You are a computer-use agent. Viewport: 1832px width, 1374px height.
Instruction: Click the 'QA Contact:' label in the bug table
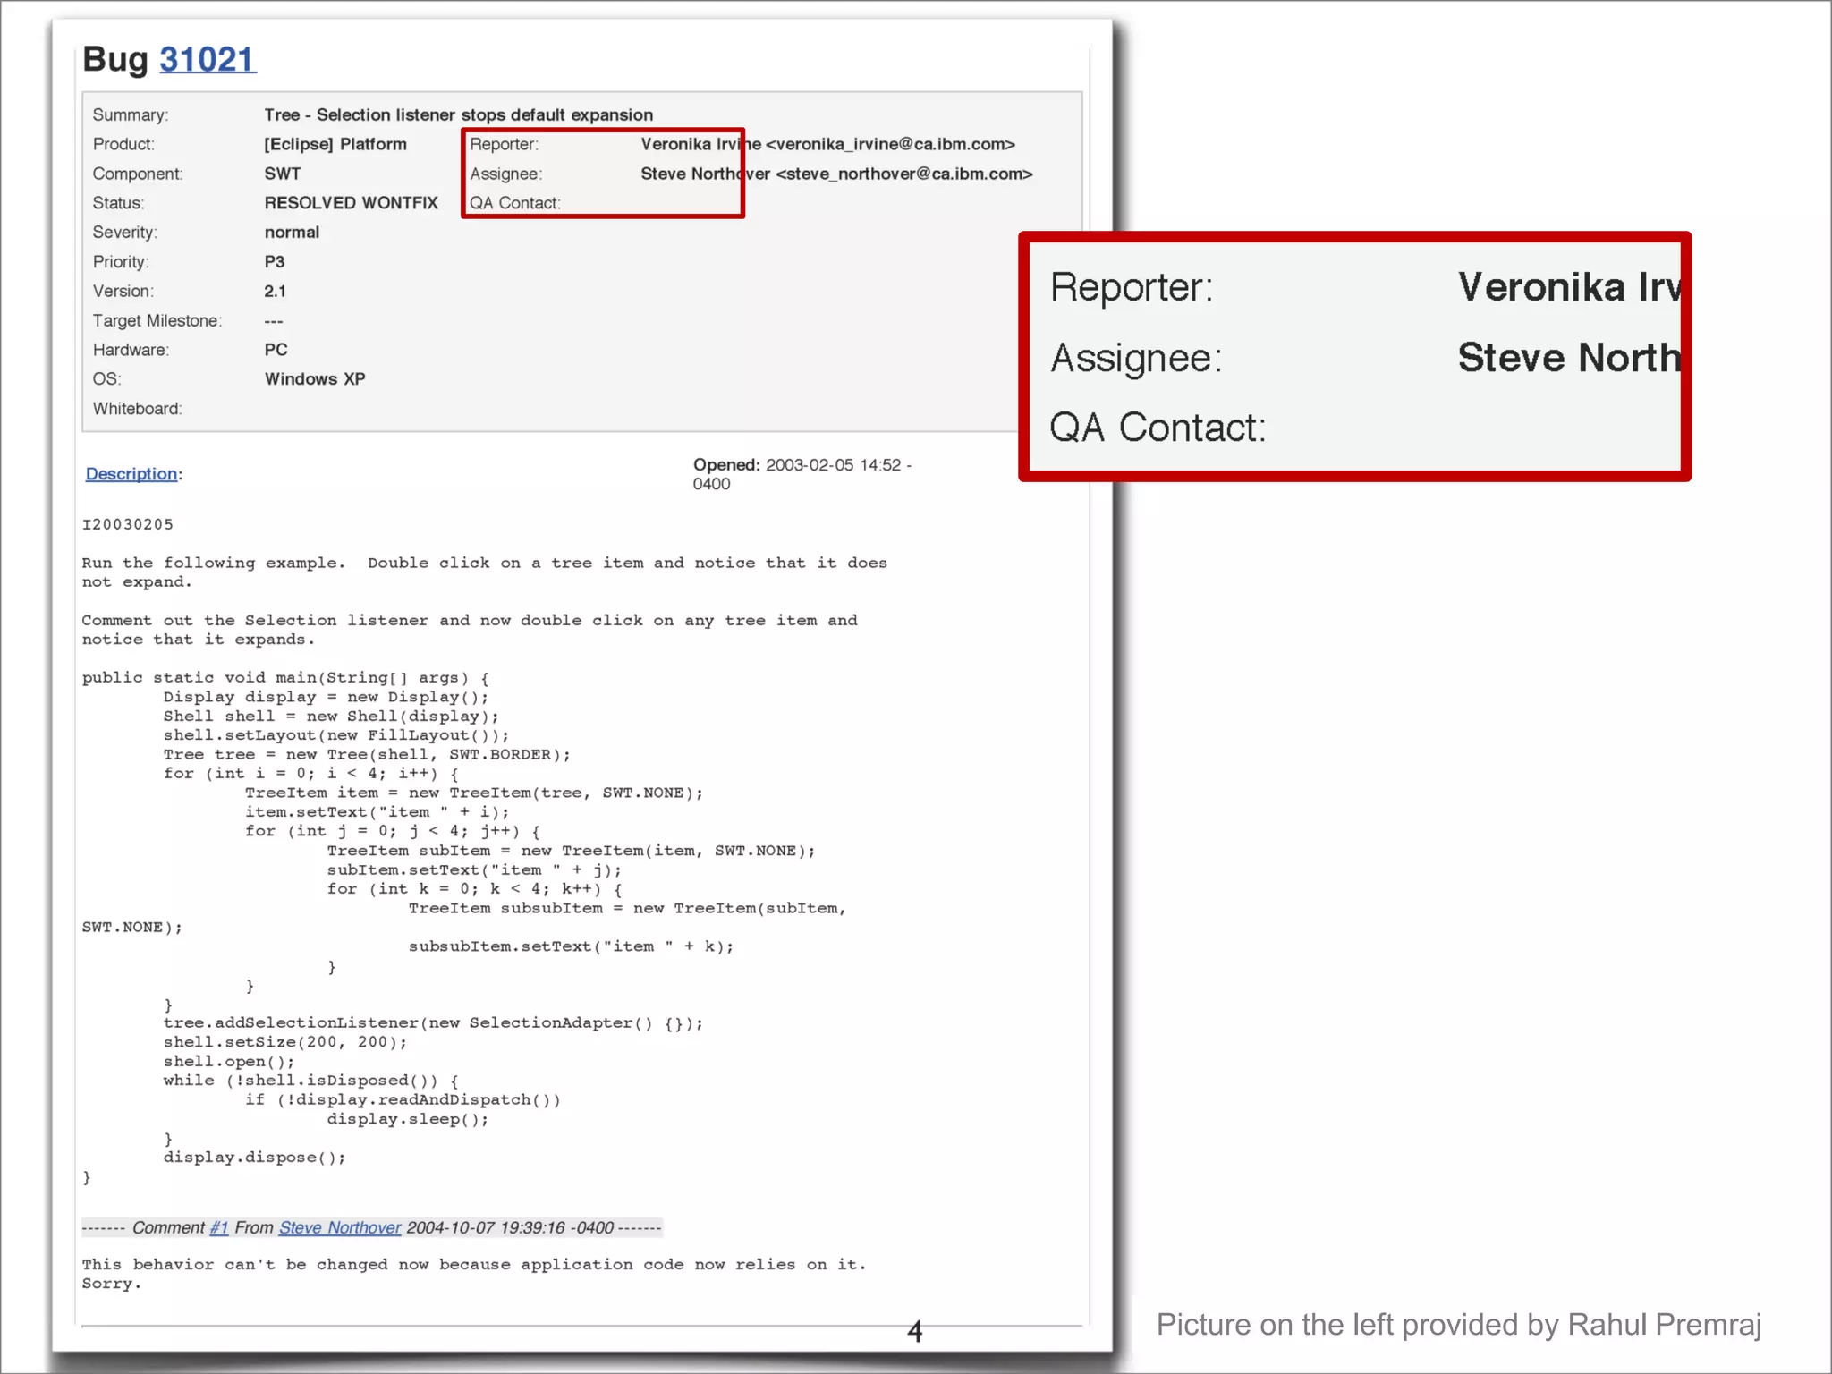click(x=515, y=203)
